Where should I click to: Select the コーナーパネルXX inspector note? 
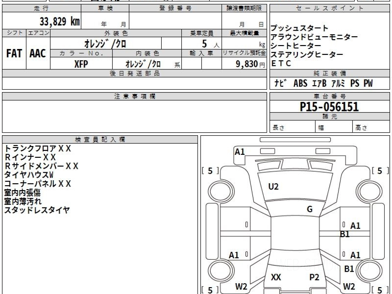(x=37, y=184)
